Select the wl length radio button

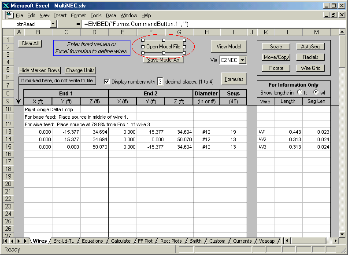click(x=315, y=93)
